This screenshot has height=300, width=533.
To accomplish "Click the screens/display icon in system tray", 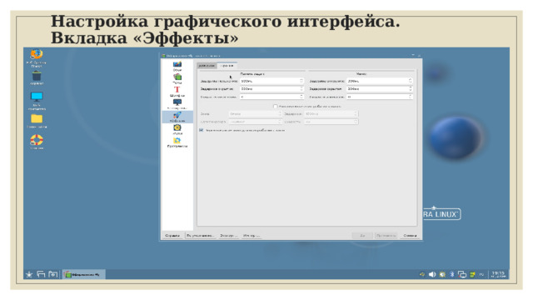I will (x=462, y=274).
